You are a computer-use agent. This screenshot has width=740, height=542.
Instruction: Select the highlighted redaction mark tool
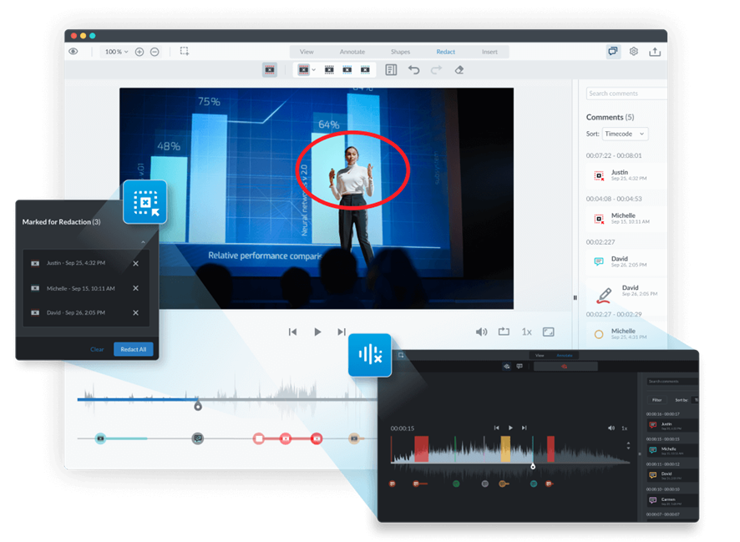tap(270, 70)
